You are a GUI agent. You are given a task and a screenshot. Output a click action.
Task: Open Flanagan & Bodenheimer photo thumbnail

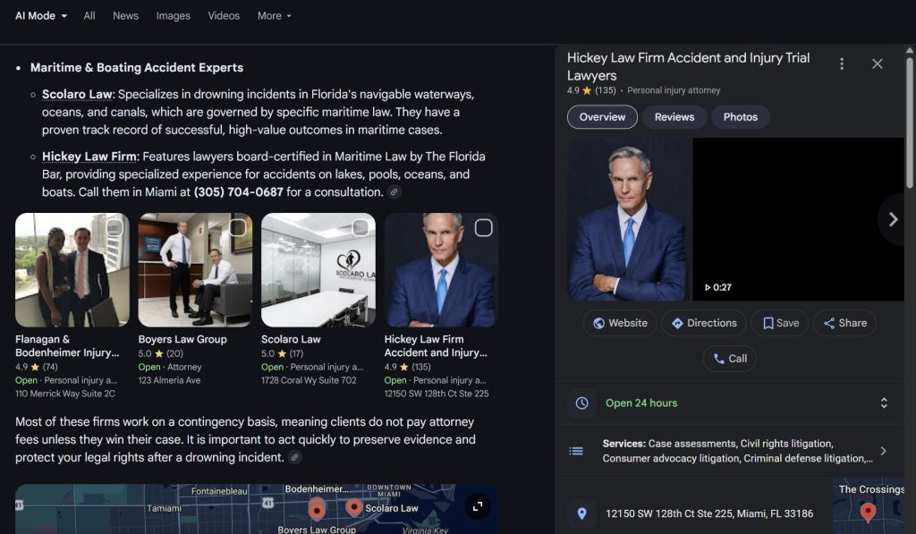coord(72,270)
